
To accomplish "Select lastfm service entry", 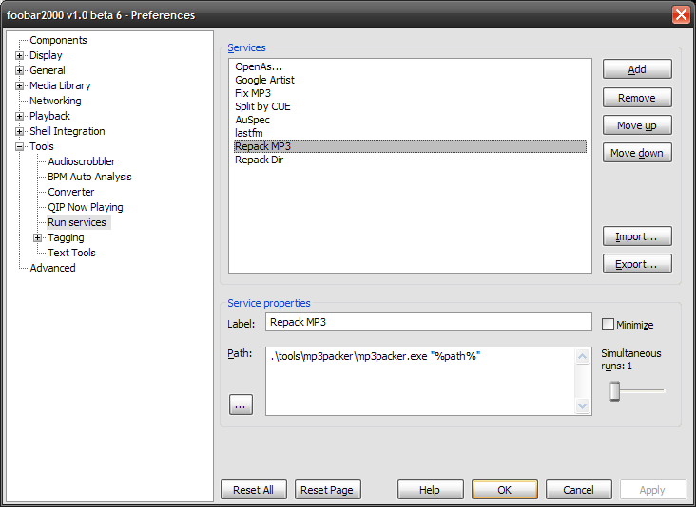I will (x=410, y=133).
